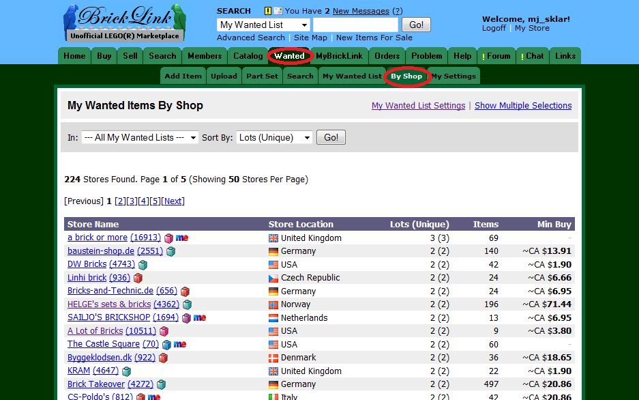Open the Buy tab

point(104,56)
